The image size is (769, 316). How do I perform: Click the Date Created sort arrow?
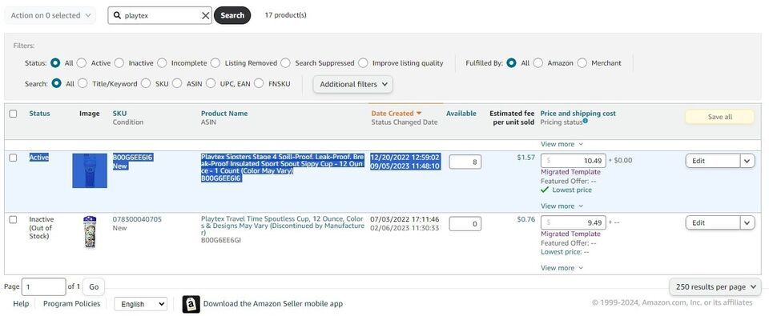(419, 113)
